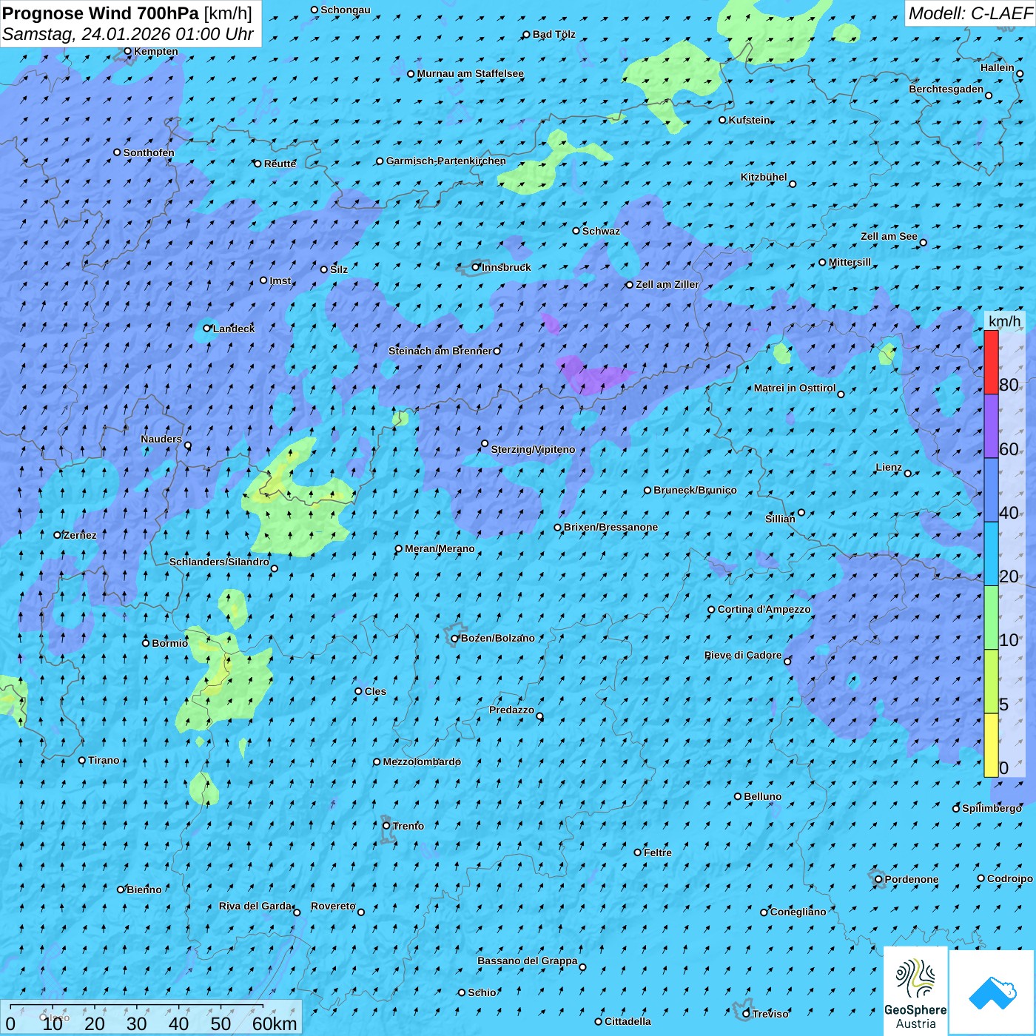Image resolution: width=1036 pixels, height=1036 pixels.
Task: Click the 'Kitzbühel' label
Action: coord(764,177)
